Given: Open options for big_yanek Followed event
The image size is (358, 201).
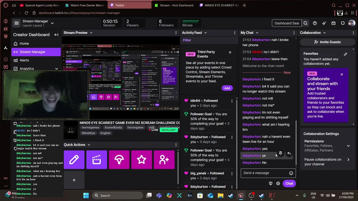Looking at the screenshot, I should (x=232, y=173).
